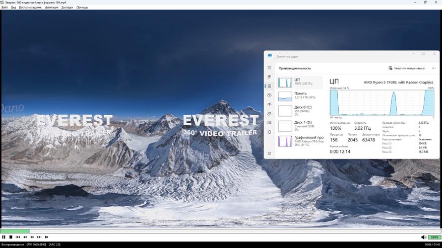Open Users page in Task Manager sidebar
The height and width of the screenshot is (248, 442).
(x=270, y=114)
